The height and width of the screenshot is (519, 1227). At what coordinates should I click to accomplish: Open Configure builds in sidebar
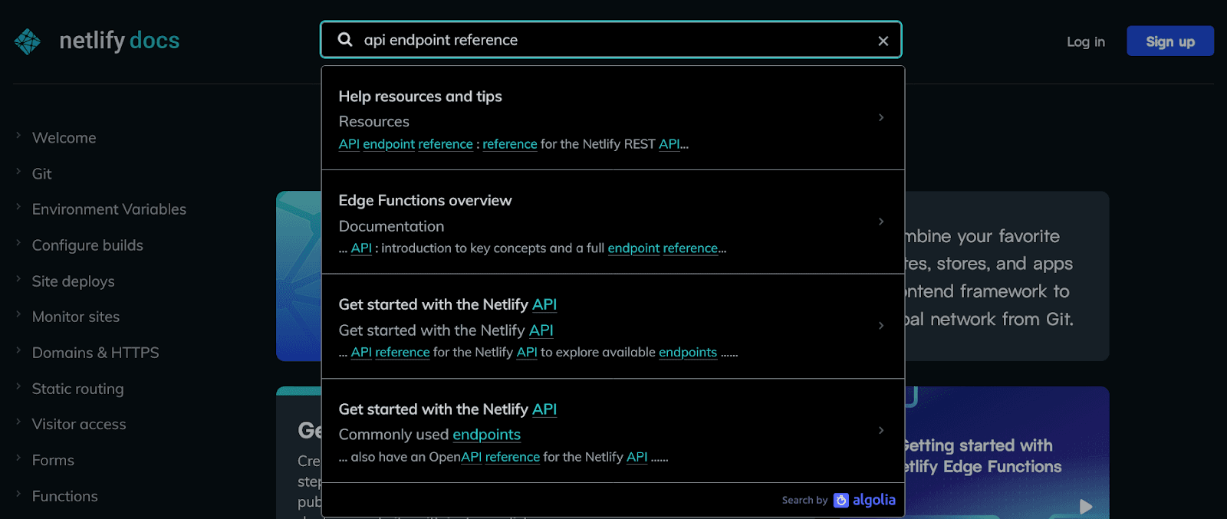[87, 245]
